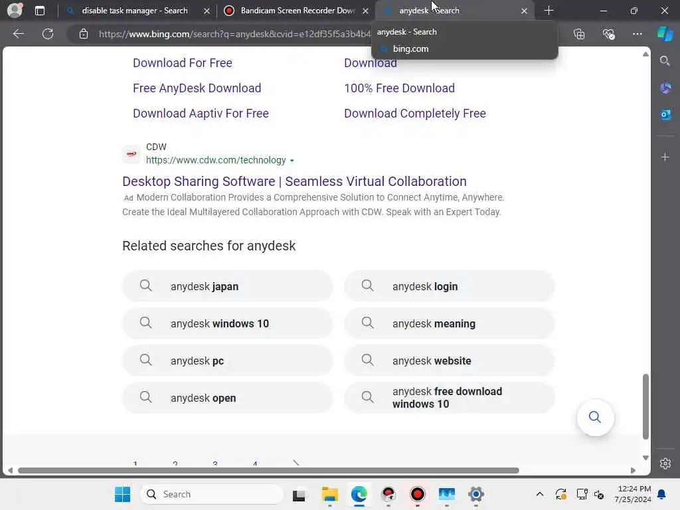Open Microsoft 365 sidebar icon

tap(665, 88)
